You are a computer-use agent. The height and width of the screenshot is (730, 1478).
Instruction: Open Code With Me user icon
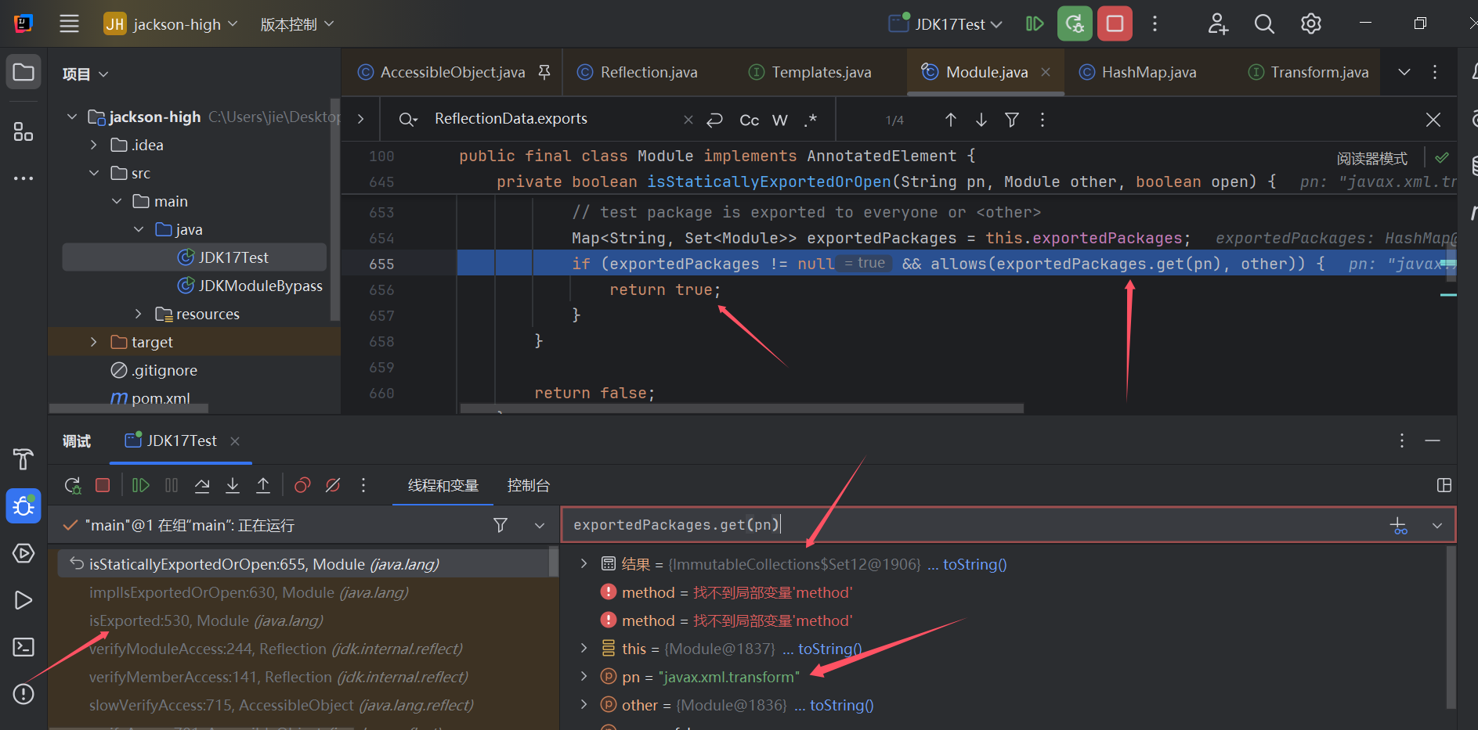[x=1218, y=23]
